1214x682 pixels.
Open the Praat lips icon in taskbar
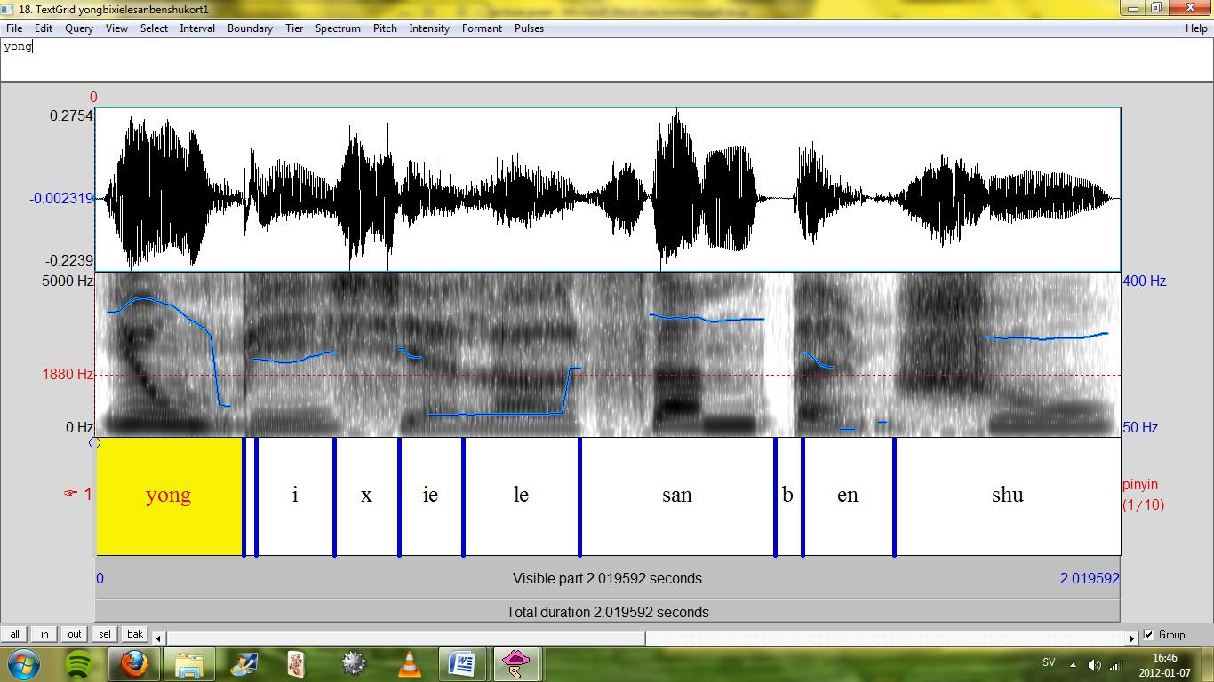point(515,663)
